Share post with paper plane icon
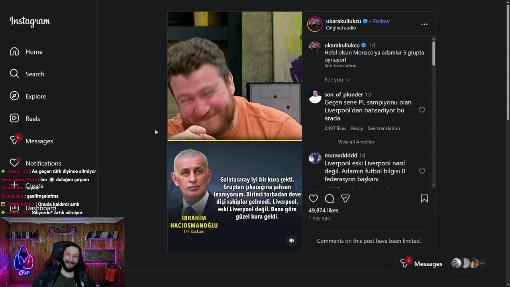The height and width of the screenshot is (287, 510). [x=345, y=199]
